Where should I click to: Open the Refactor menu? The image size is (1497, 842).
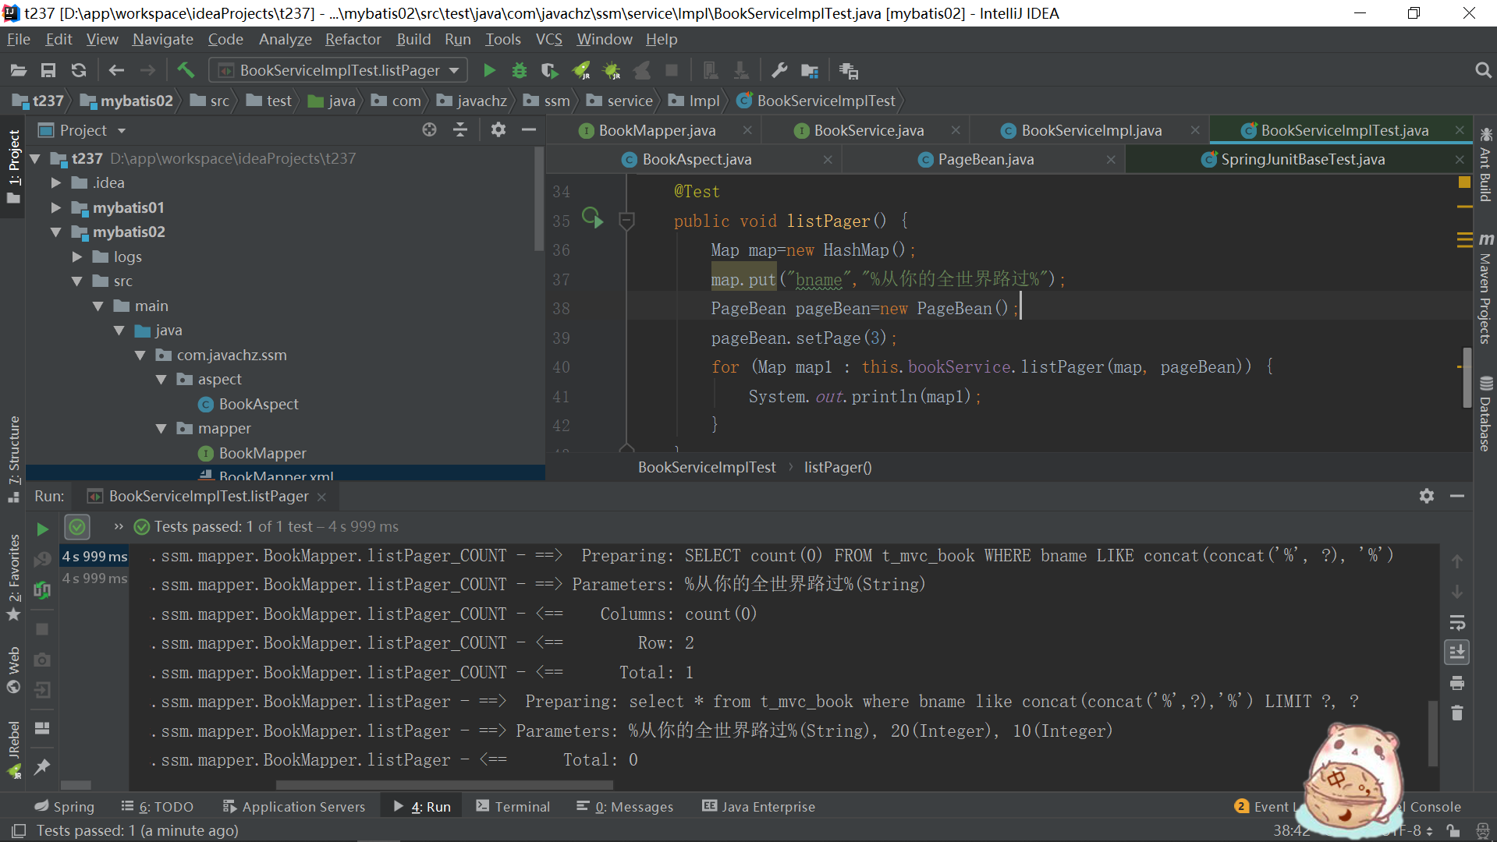click(353, 39)
